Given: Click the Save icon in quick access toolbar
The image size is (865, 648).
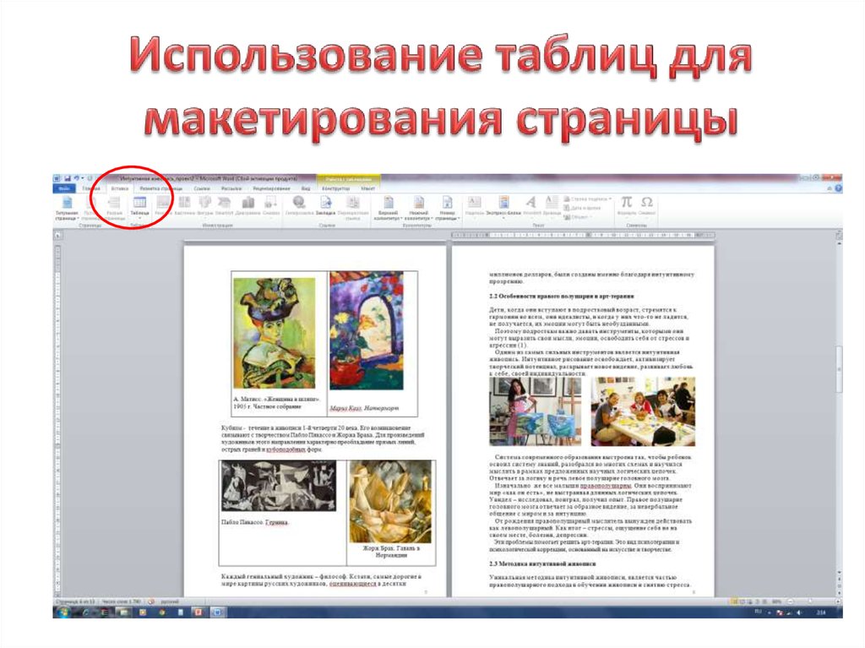Looking at the screenshot, I should pos(68,179).
